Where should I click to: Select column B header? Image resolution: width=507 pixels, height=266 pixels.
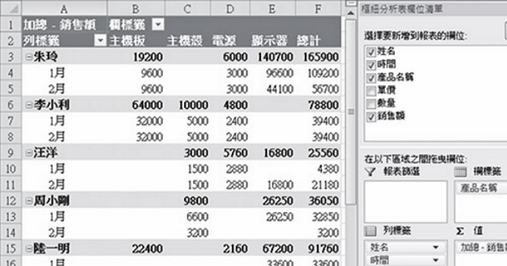point(136,8)
